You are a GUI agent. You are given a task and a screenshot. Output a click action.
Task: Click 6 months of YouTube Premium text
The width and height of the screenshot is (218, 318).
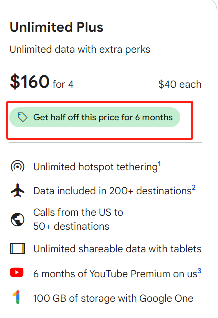pos(115,274)
